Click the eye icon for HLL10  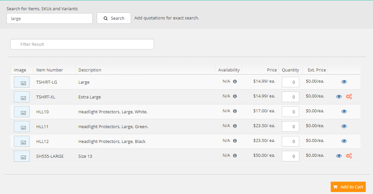pos(344,112)
